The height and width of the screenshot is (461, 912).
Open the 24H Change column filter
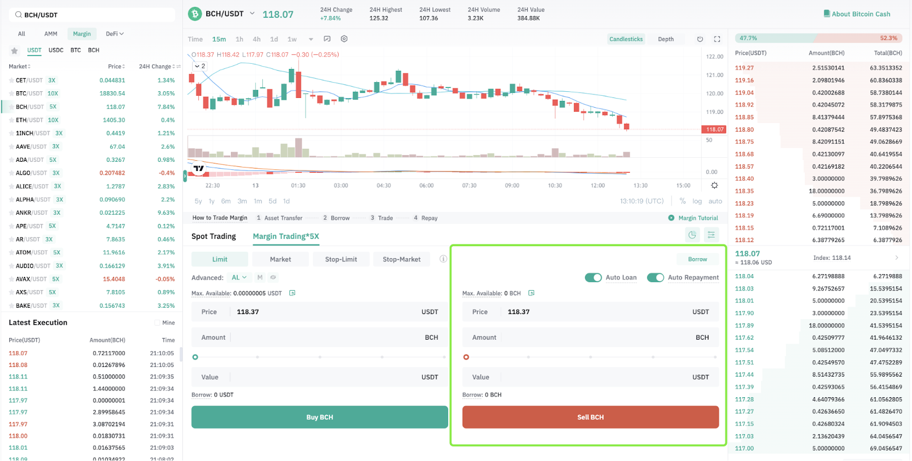coord(178,67)
